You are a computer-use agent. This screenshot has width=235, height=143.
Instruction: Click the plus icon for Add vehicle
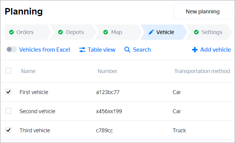tap(195, 50)
